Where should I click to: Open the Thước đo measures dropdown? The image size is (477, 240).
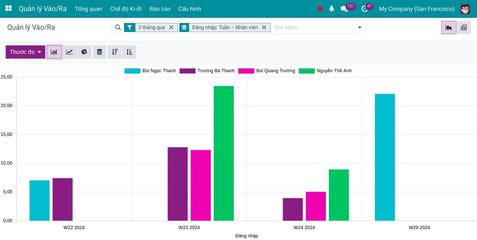tap(25, 52)
